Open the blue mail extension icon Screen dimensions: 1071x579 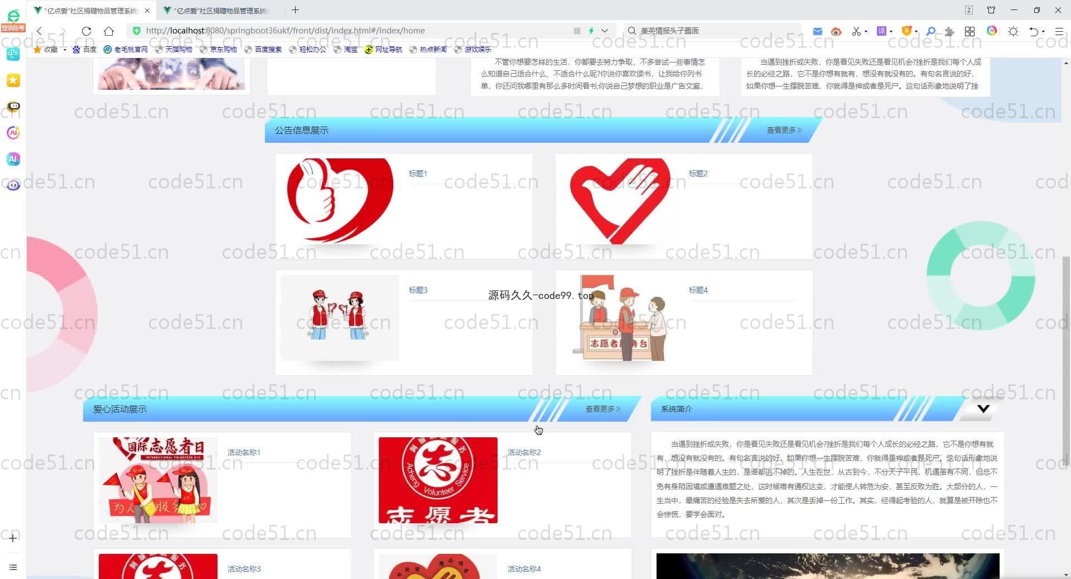(x=818, y=31)
